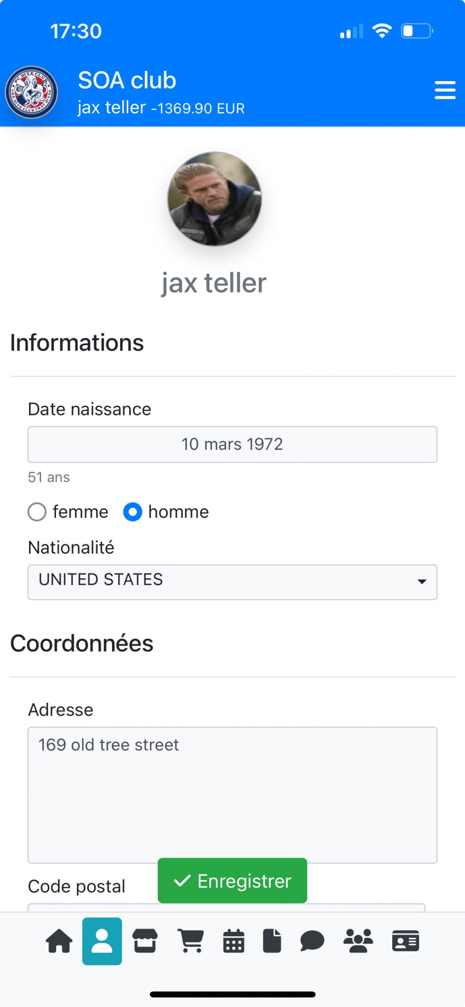Expand the Nationalité dropdown
Screen dimensions: 465x1007
point(232,582)
